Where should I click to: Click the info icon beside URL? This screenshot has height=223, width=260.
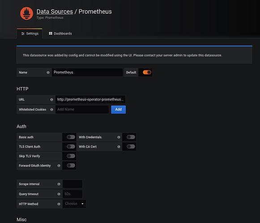tap(52, 100)
